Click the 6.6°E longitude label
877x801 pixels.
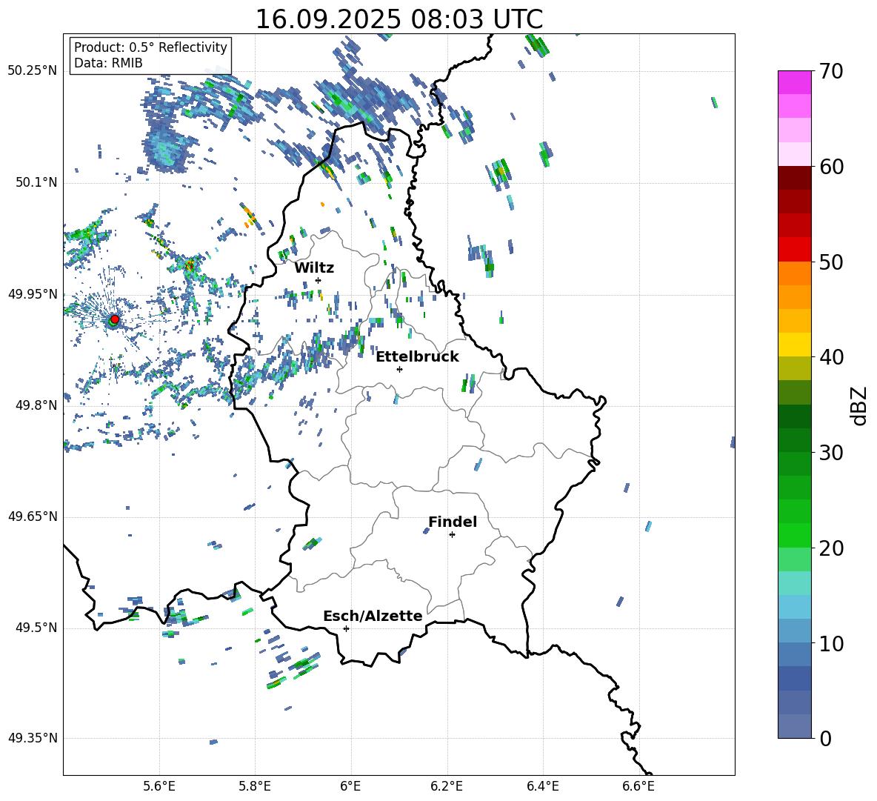pos(638,786)
